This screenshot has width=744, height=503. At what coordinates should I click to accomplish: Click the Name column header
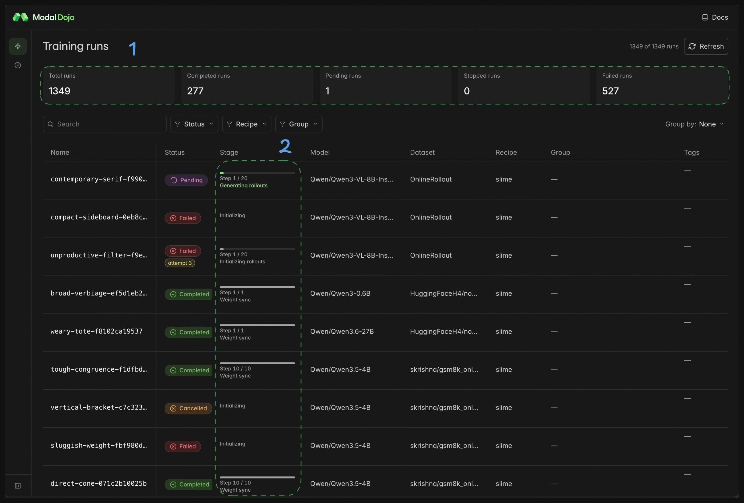[x=60, y=152]
